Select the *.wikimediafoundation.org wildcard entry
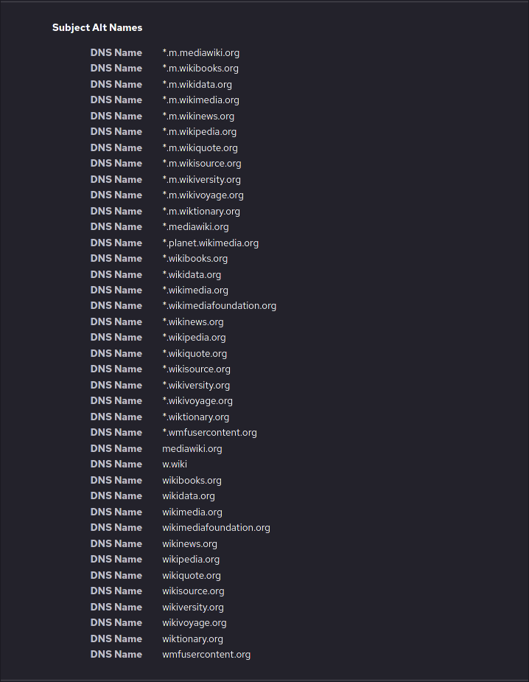The image size is (529, 682). 219,306
